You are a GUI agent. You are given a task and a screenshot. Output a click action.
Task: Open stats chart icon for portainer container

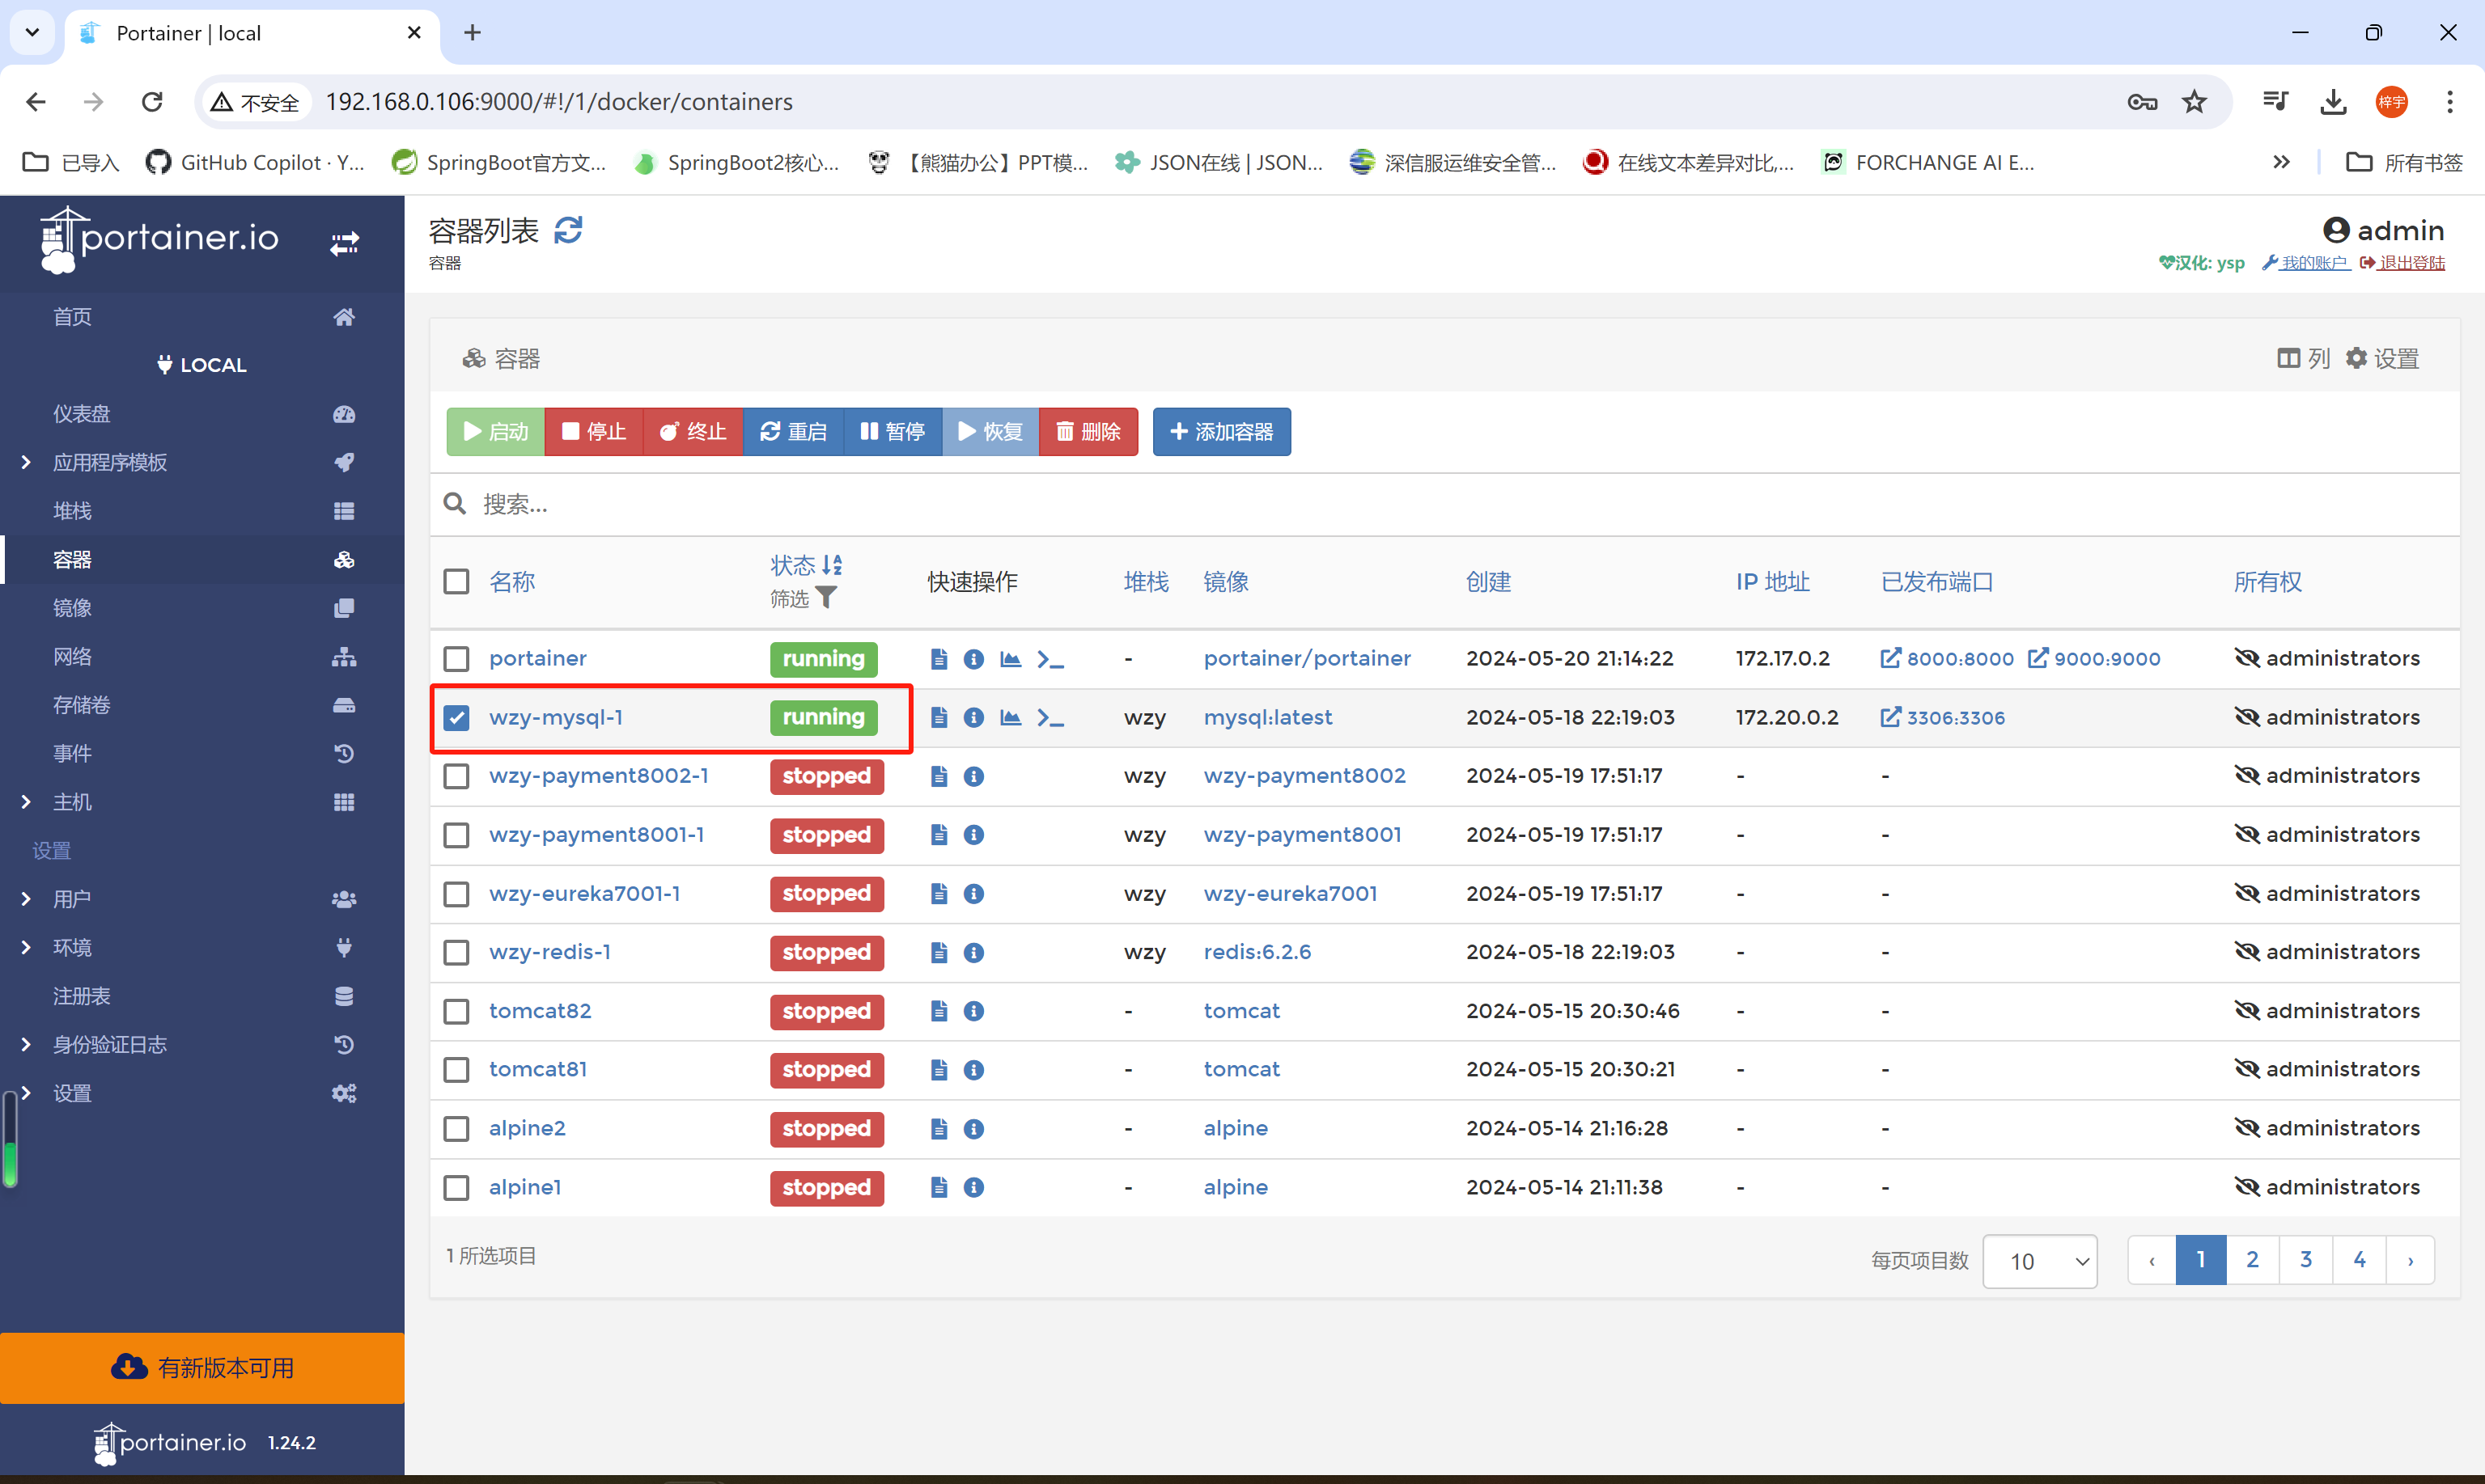(1011, 659)
